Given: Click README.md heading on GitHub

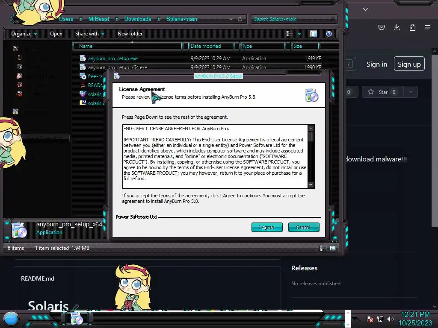Looking at the screenshot, I should [x=38, y=278].
